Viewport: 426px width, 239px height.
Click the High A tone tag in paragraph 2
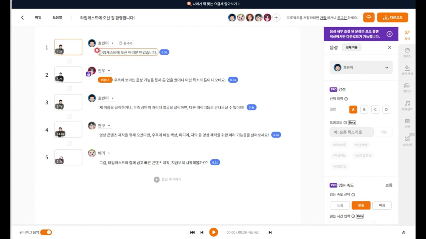[105, 80]
